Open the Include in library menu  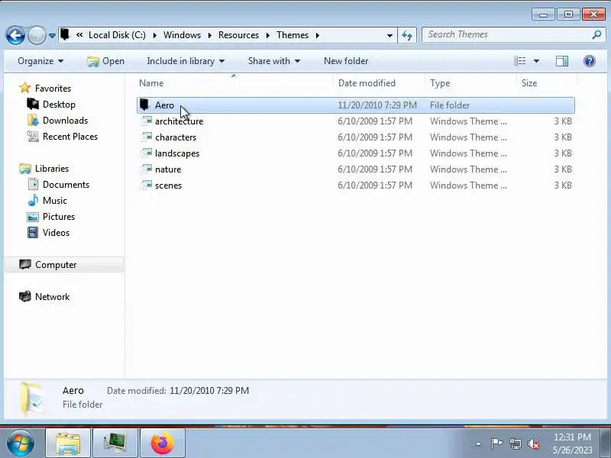click(x=186, y=61)
